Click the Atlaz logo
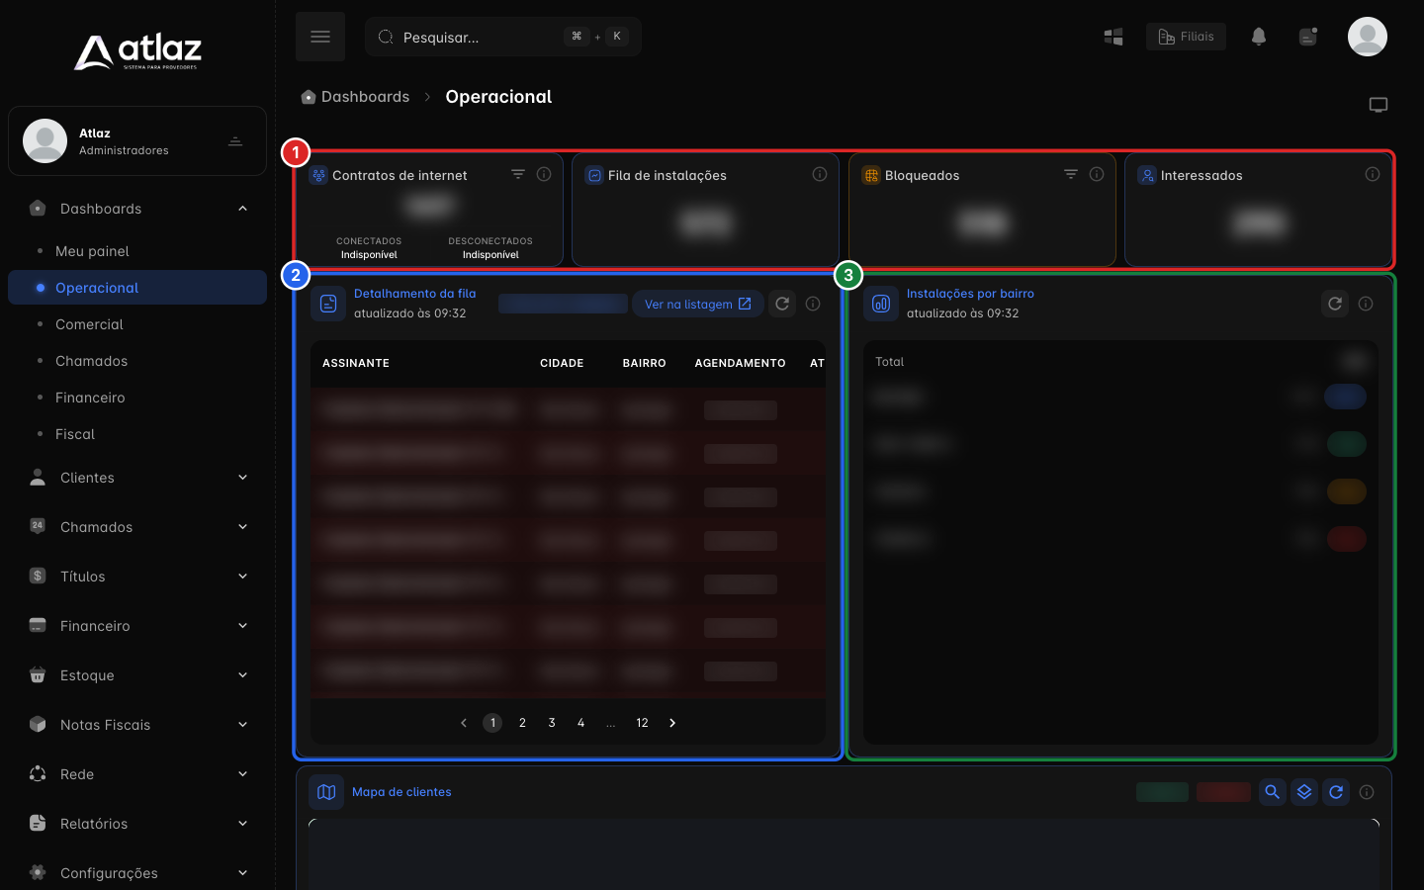The width and height of the screenshot is (1424, 890). click(137, 51)
